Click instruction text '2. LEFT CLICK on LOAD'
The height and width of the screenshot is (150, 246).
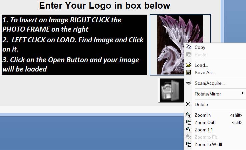(x=39, y=40)
